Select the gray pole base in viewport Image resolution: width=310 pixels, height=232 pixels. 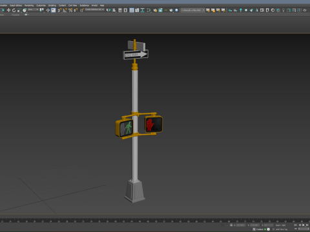[135, 191]
